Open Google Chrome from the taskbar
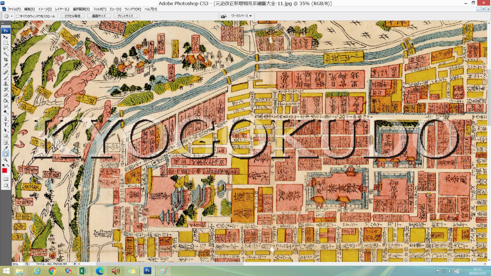The height and width of the screenshot is (276, 491). (x=52, y=271)
